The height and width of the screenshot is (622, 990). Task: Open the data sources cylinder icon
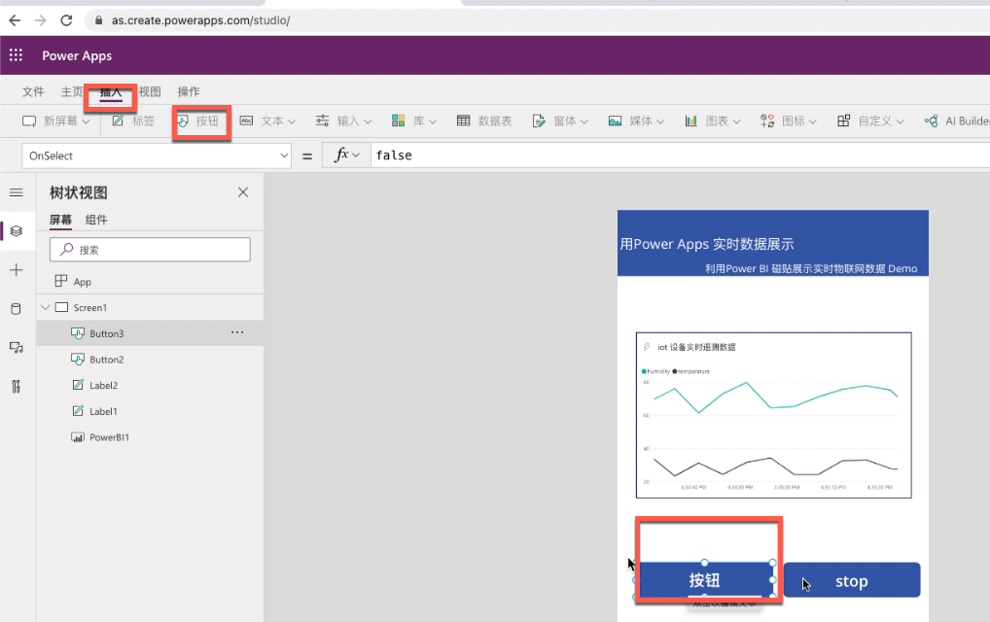click(17, 308)
